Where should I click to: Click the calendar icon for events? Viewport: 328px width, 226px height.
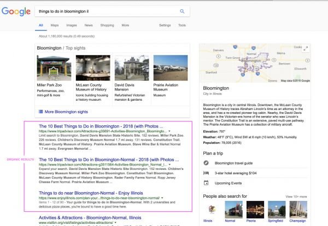point(206,183)
